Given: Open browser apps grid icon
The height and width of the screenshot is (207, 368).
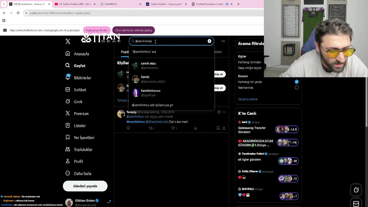Looking at the screenshot, I should click(x=4, y=20).
